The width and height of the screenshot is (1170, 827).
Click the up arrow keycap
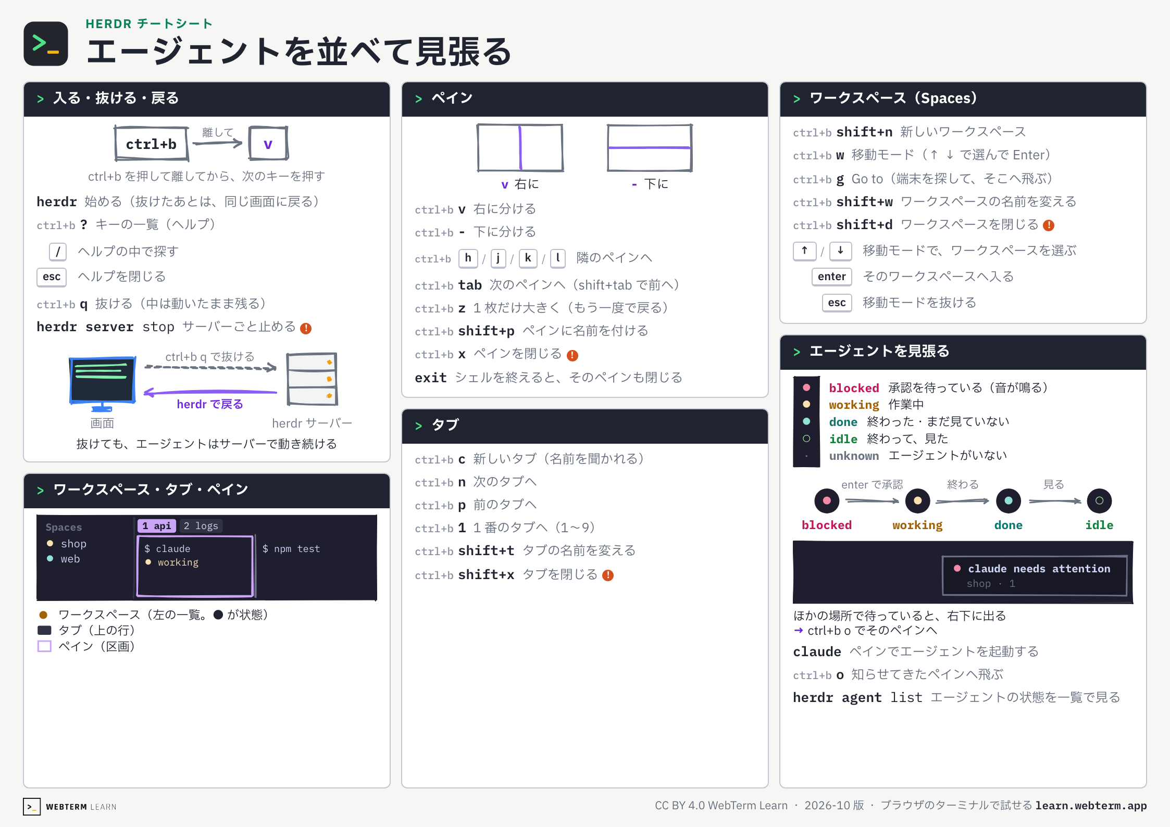(x=805, y=251)
